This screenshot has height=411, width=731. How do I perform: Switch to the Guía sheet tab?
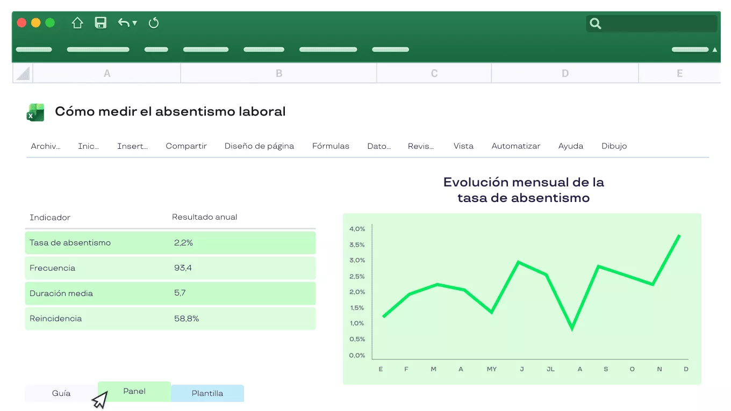point(61,393)
